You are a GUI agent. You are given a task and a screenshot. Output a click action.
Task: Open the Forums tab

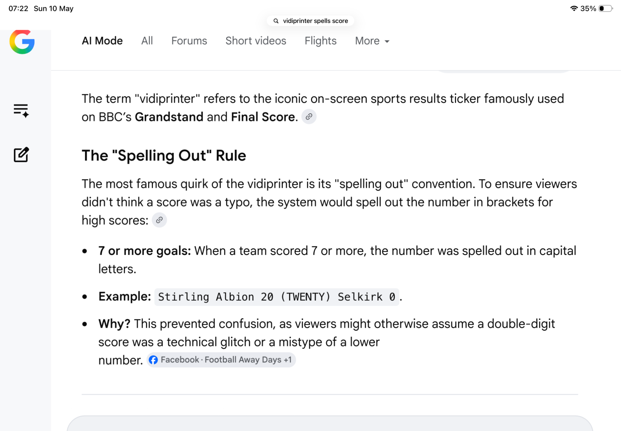189,41
